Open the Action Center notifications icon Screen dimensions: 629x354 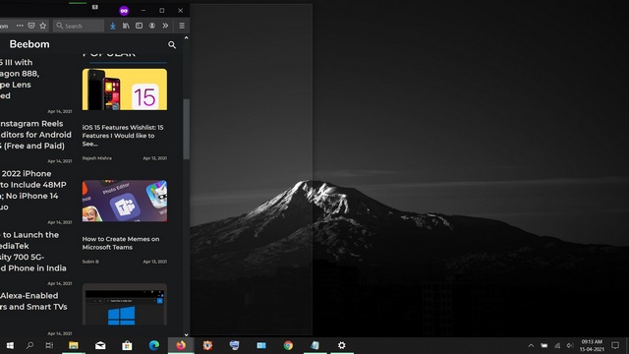615,345
